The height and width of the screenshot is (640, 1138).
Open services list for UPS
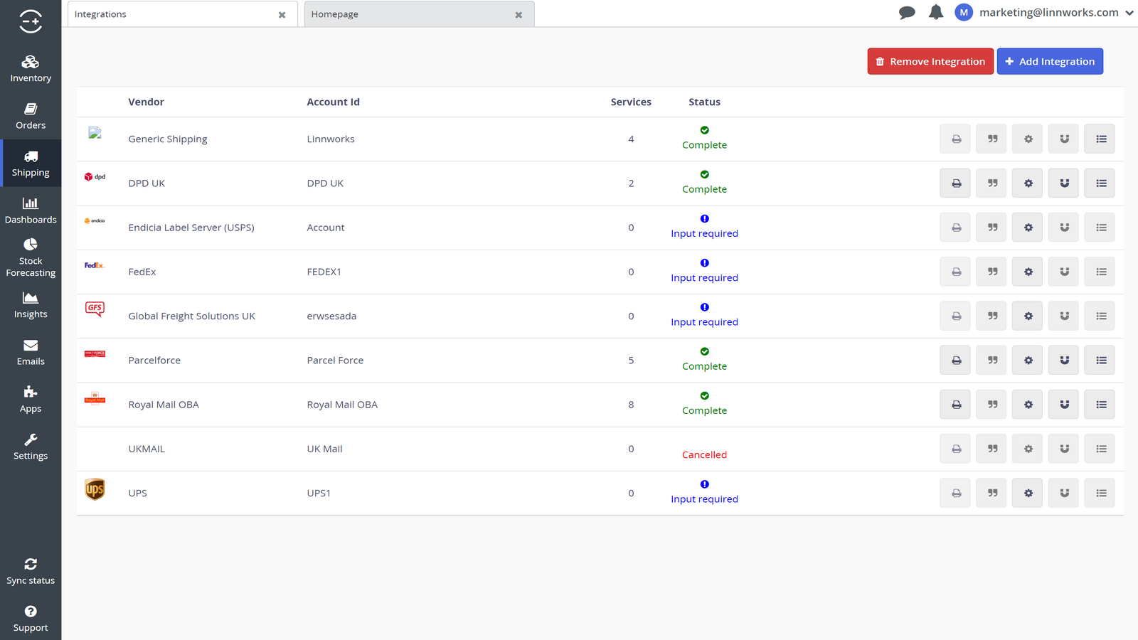click(1100, 493)
